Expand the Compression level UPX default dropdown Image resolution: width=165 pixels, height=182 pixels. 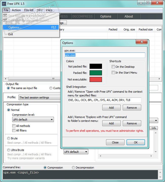pos(33,120)
